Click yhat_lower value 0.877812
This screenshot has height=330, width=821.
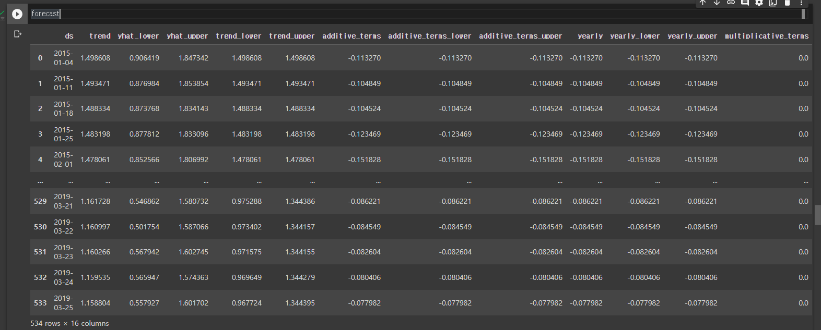(144, 134)
